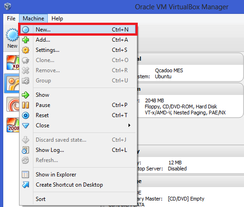Click the blue circle icon beside New...
The height and width of the screenshot is (207, 244).
point(26,30)
